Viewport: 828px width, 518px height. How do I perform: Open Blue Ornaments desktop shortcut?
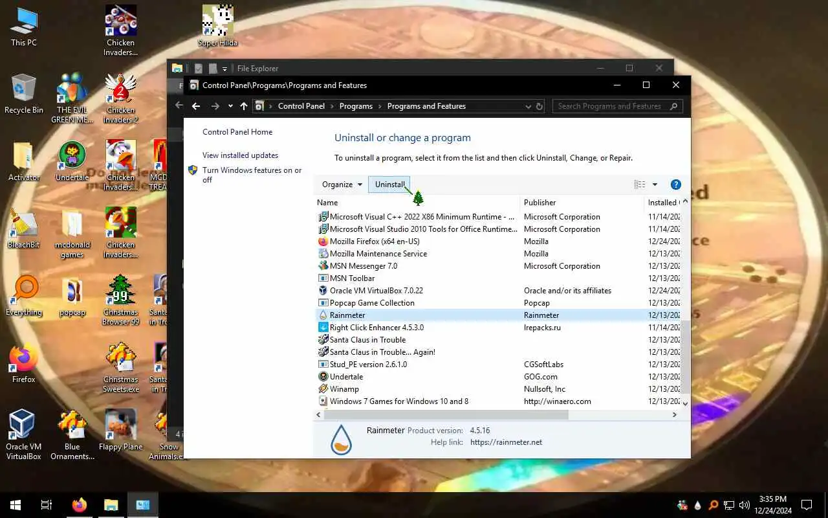[x=72, y=434]
